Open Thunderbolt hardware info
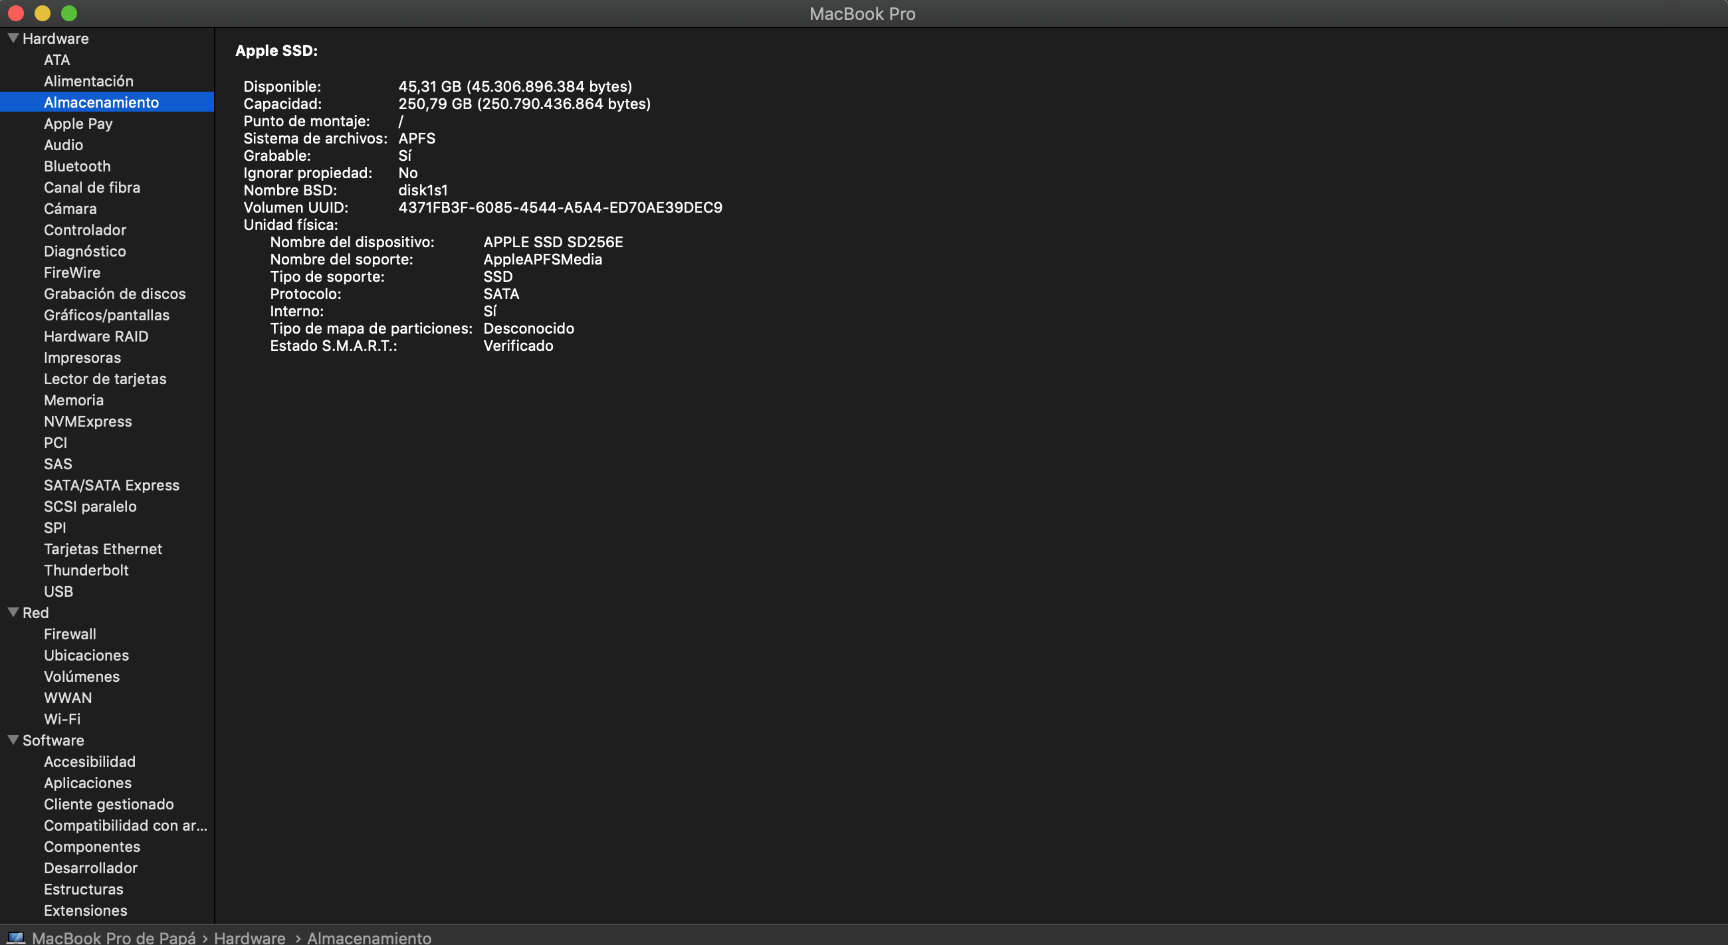The height and width of the screenshot is (945, 1728). 86,570
